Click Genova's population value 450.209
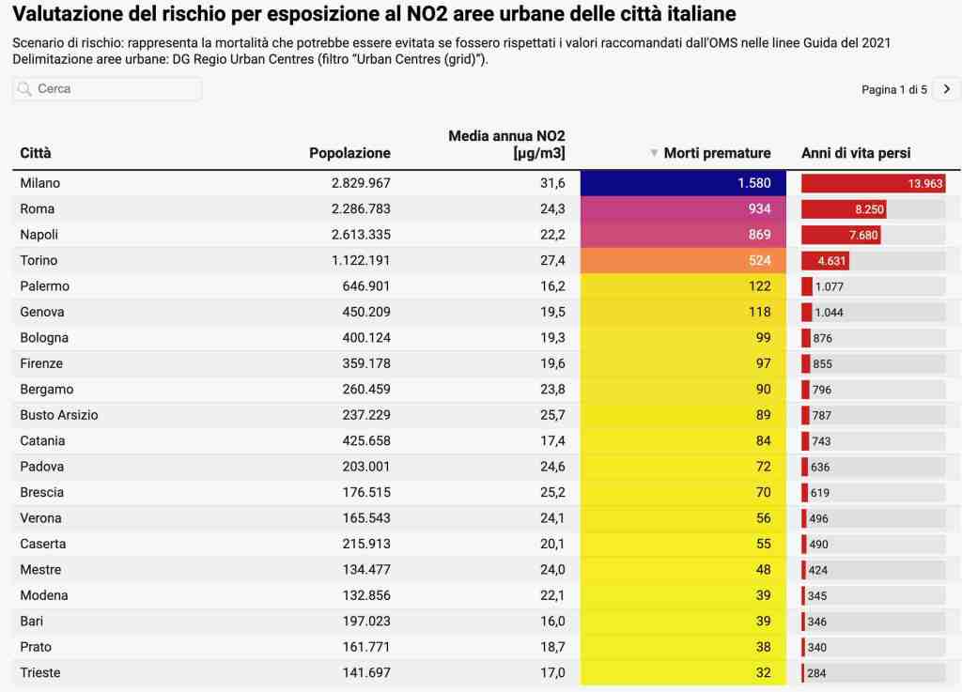The width and height of the screenshot is (962, 692). tap(361, 312)
